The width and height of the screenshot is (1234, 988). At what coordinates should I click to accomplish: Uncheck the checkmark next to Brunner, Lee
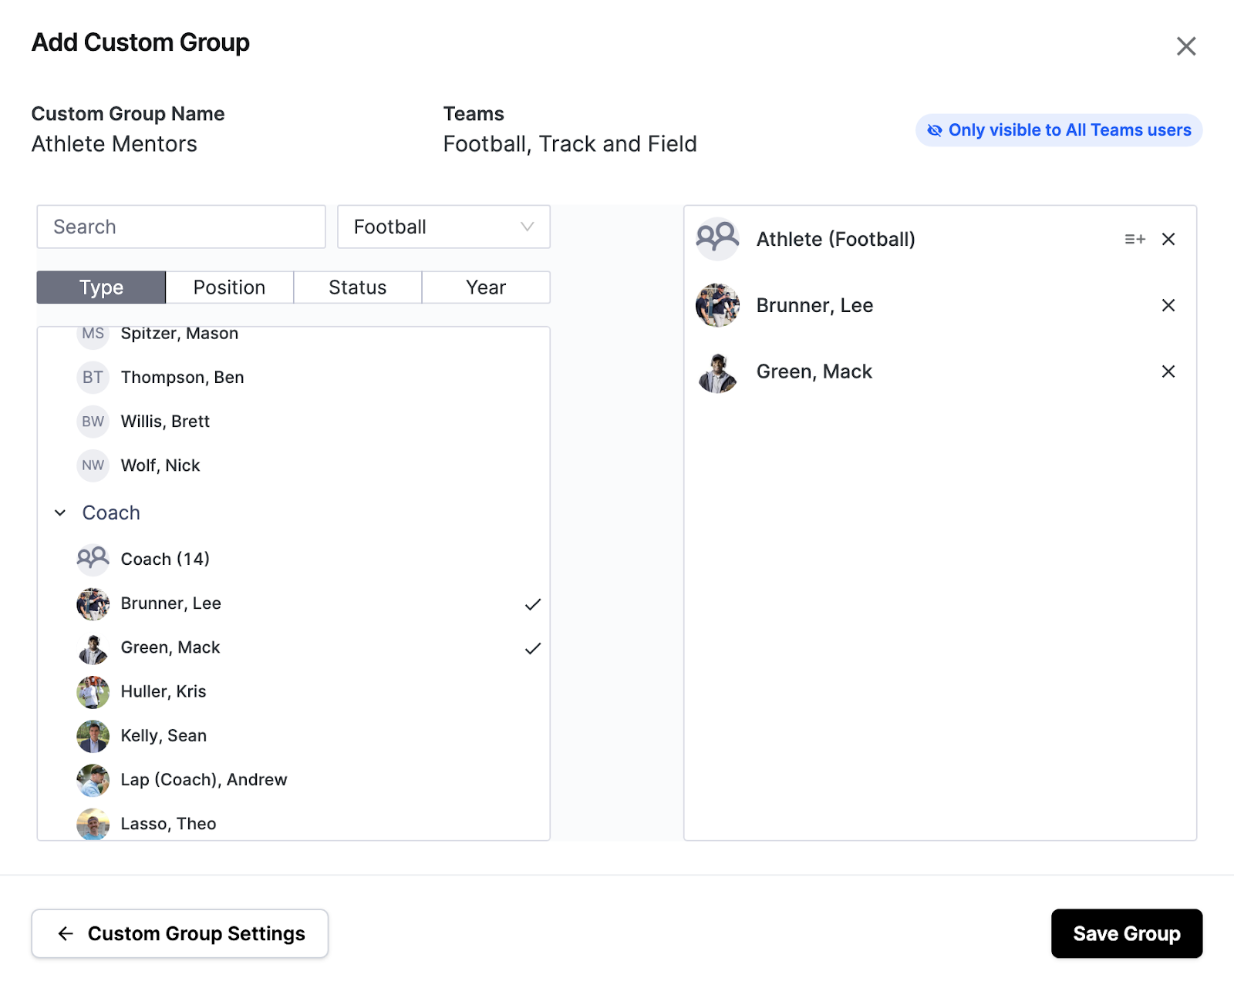pos(532,604)
